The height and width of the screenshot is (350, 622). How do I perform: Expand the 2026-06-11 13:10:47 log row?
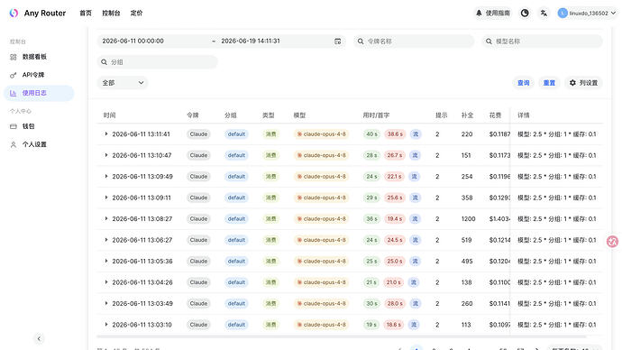click(106, 155)
